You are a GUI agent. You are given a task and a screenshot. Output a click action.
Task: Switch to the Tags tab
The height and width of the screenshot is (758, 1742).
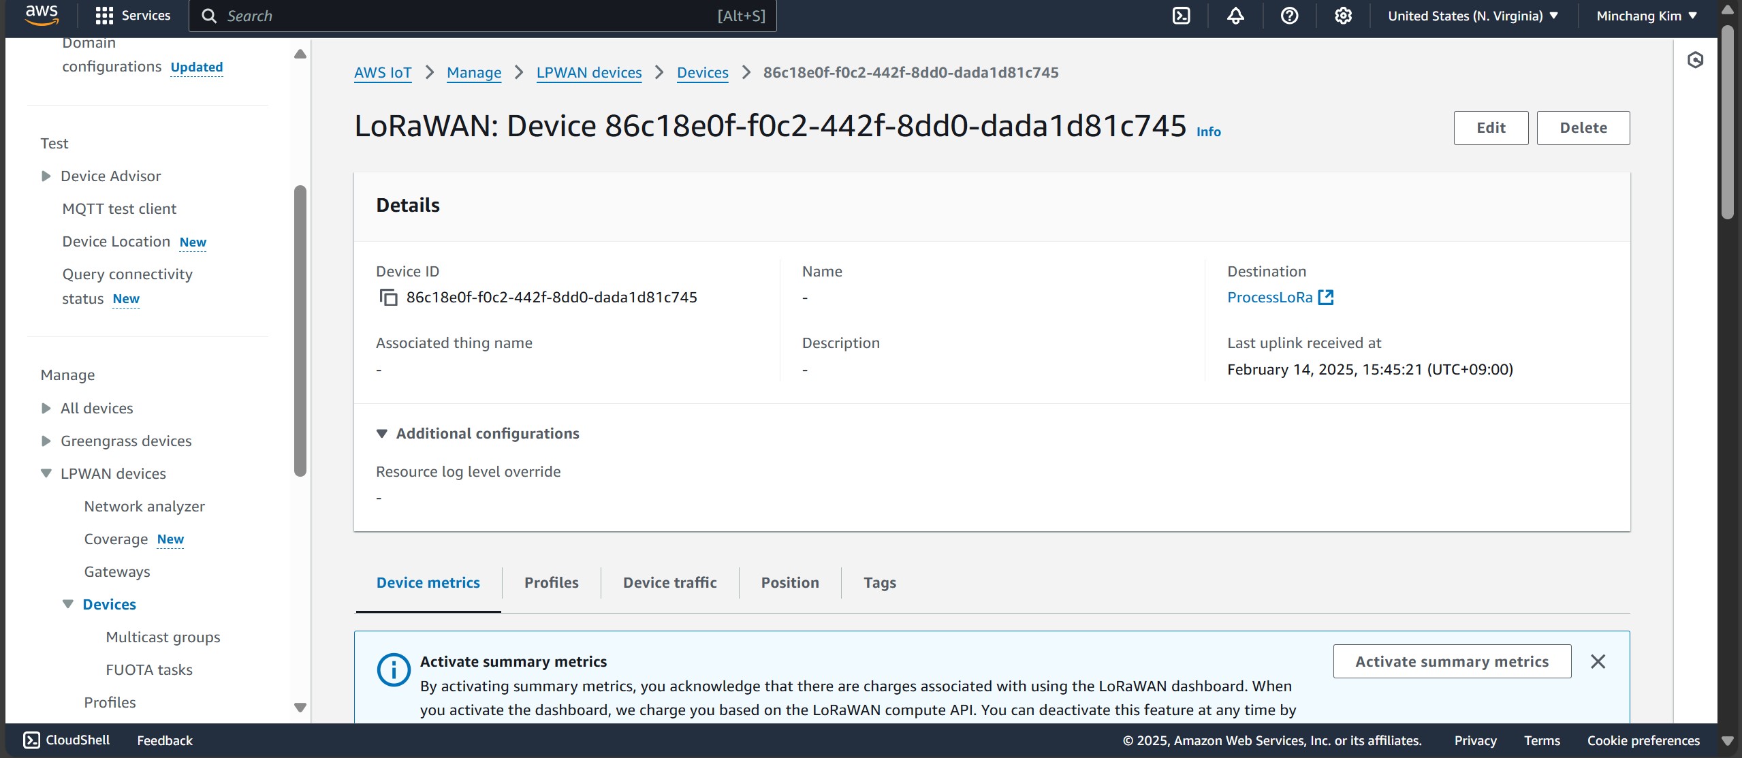[x=880, y=583]
